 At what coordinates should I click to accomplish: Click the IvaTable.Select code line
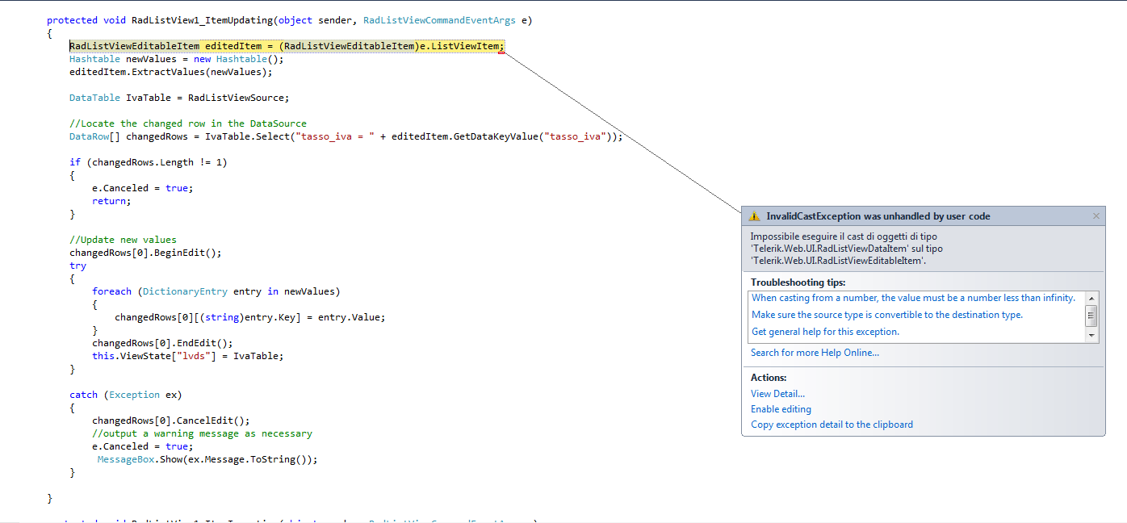click(346, 136)
